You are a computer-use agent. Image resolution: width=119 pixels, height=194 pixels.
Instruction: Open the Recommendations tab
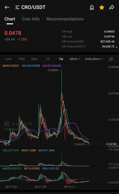(65, 19)
